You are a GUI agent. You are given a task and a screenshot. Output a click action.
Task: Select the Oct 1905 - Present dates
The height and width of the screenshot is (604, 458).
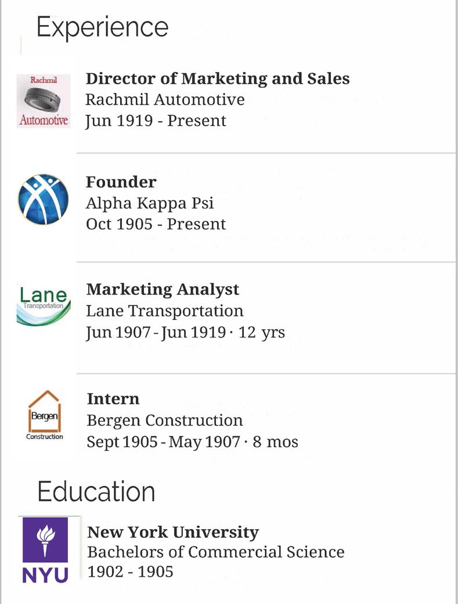coord(156,224)
